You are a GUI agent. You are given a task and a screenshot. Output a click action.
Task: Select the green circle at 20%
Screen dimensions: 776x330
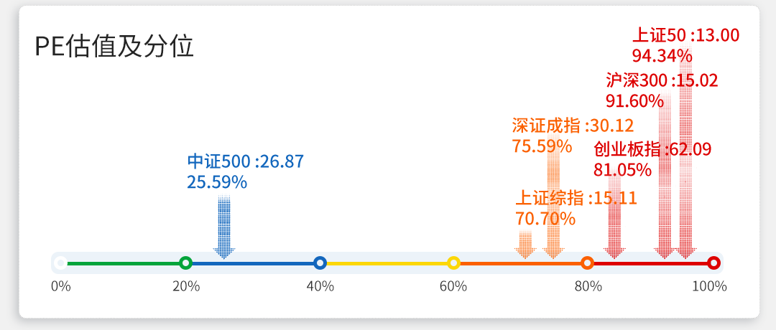pyautogui.click(x=185, y=263)
